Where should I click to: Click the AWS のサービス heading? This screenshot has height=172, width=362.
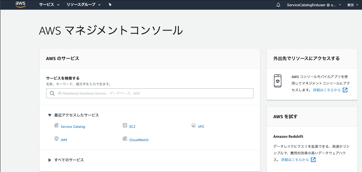(x=63, y=58)
